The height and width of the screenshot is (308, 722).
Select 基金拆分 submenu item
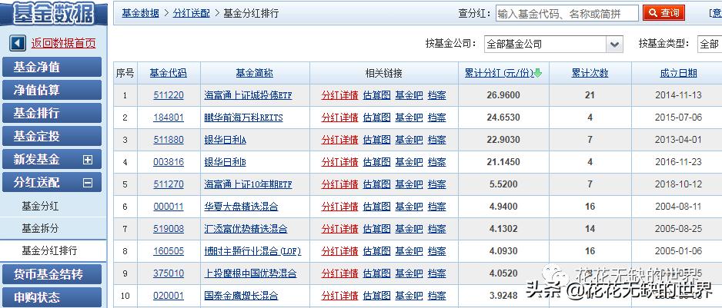coord(40,228)
